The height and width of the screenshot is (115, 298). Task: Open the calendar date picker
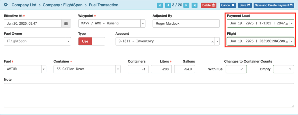pyautogui.click(x=66, y=24)
